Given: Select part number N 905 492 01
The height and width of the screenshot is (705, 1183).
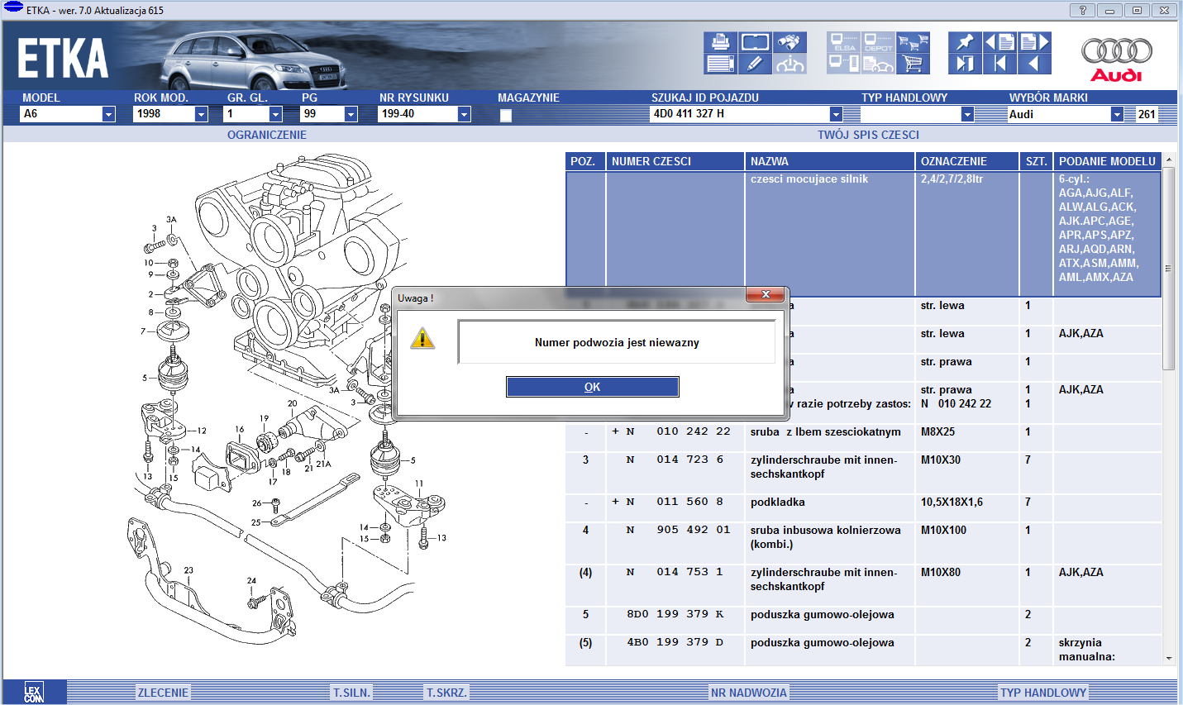Looking at the screenshot, I should pos(678,530).
